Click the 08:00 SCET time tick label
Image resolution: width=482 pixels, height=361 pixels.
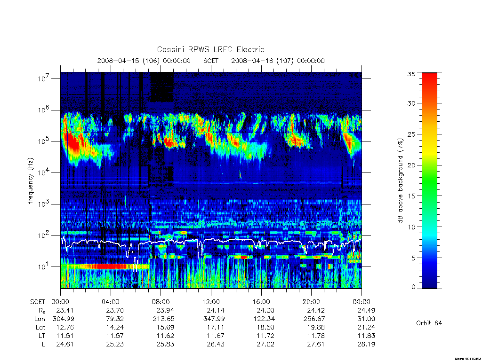(161, 302)
